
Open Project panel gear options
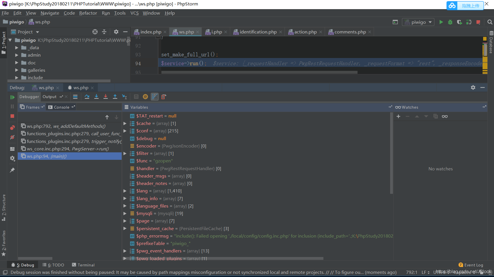click(x=116, y=32)
